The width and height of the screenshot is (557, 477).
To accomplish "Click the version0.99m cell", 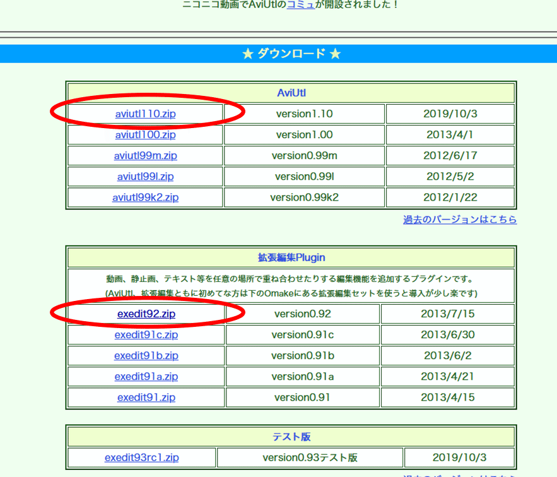I will pos(305,156).
